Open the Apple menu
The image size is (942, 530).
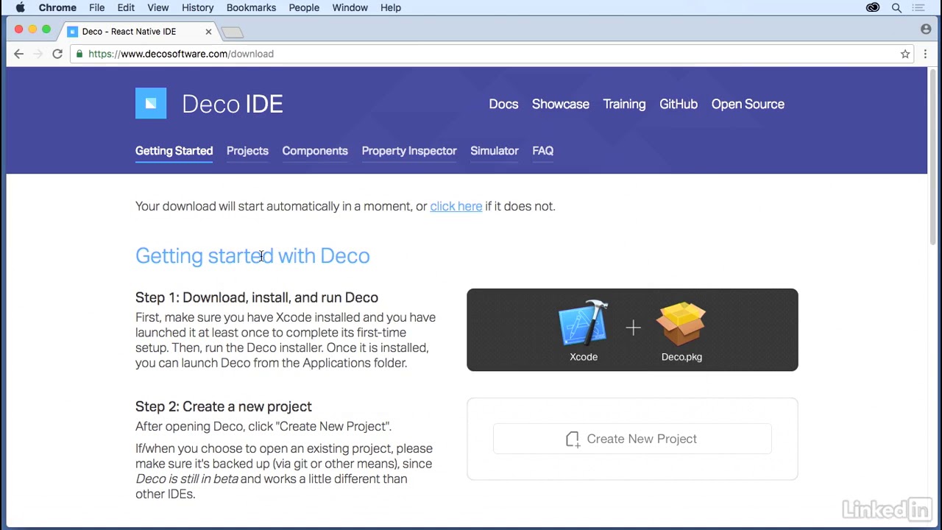click(21, 7)
